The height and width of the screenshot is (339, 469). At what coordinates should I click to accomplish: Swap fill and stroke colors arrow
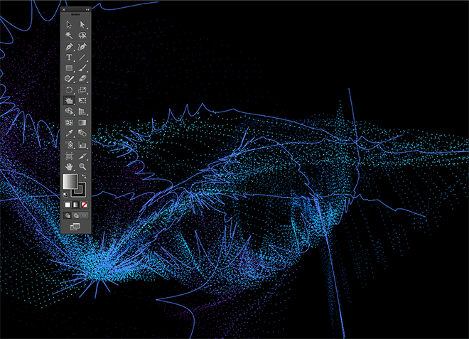point(85,176)
